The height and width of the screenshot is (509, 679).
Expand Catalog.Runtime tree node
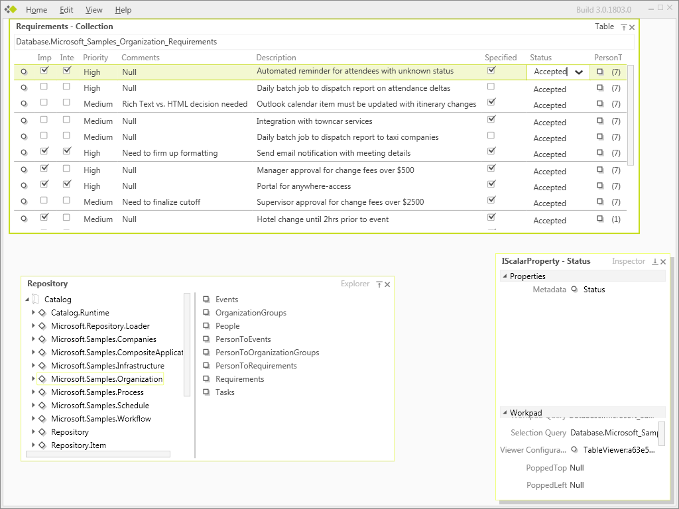pyautogui.click(x=33, y=313)
